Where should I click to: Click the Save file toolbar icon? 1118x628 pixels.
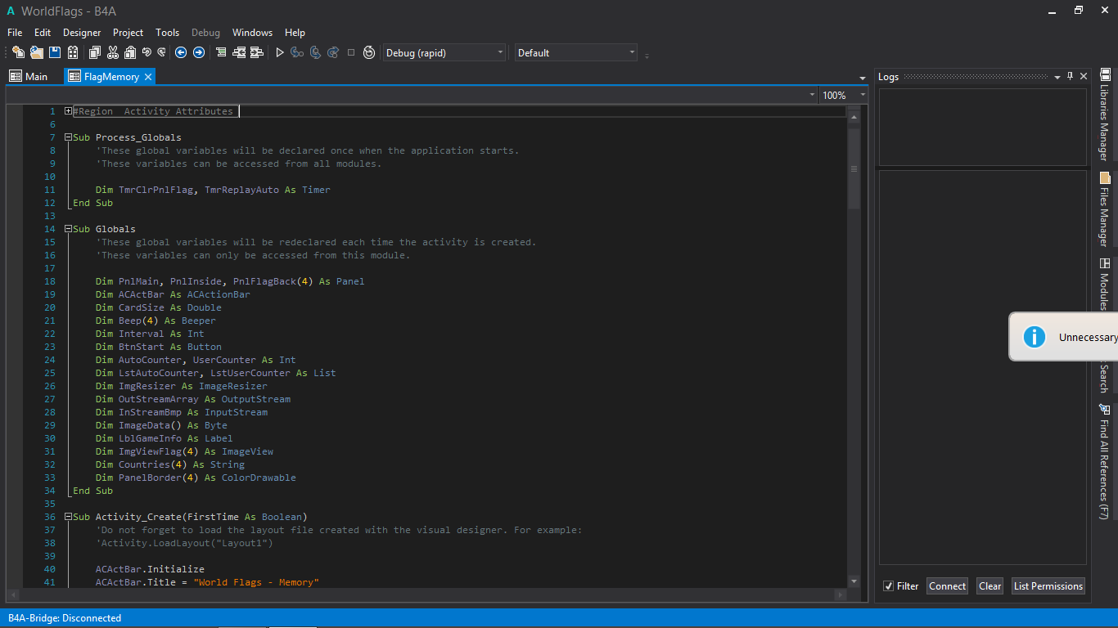[55, 52]
